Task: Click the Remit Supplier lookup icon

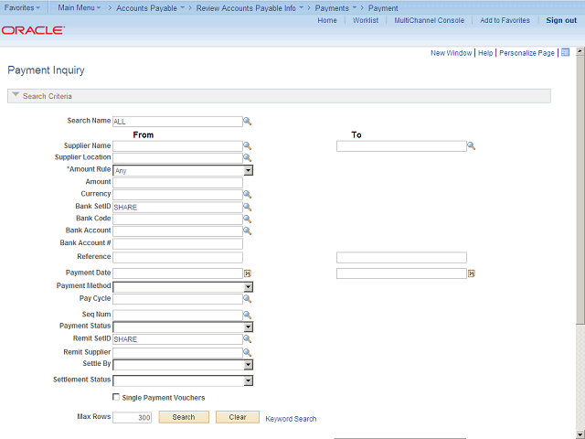Action: pos(247,352)
